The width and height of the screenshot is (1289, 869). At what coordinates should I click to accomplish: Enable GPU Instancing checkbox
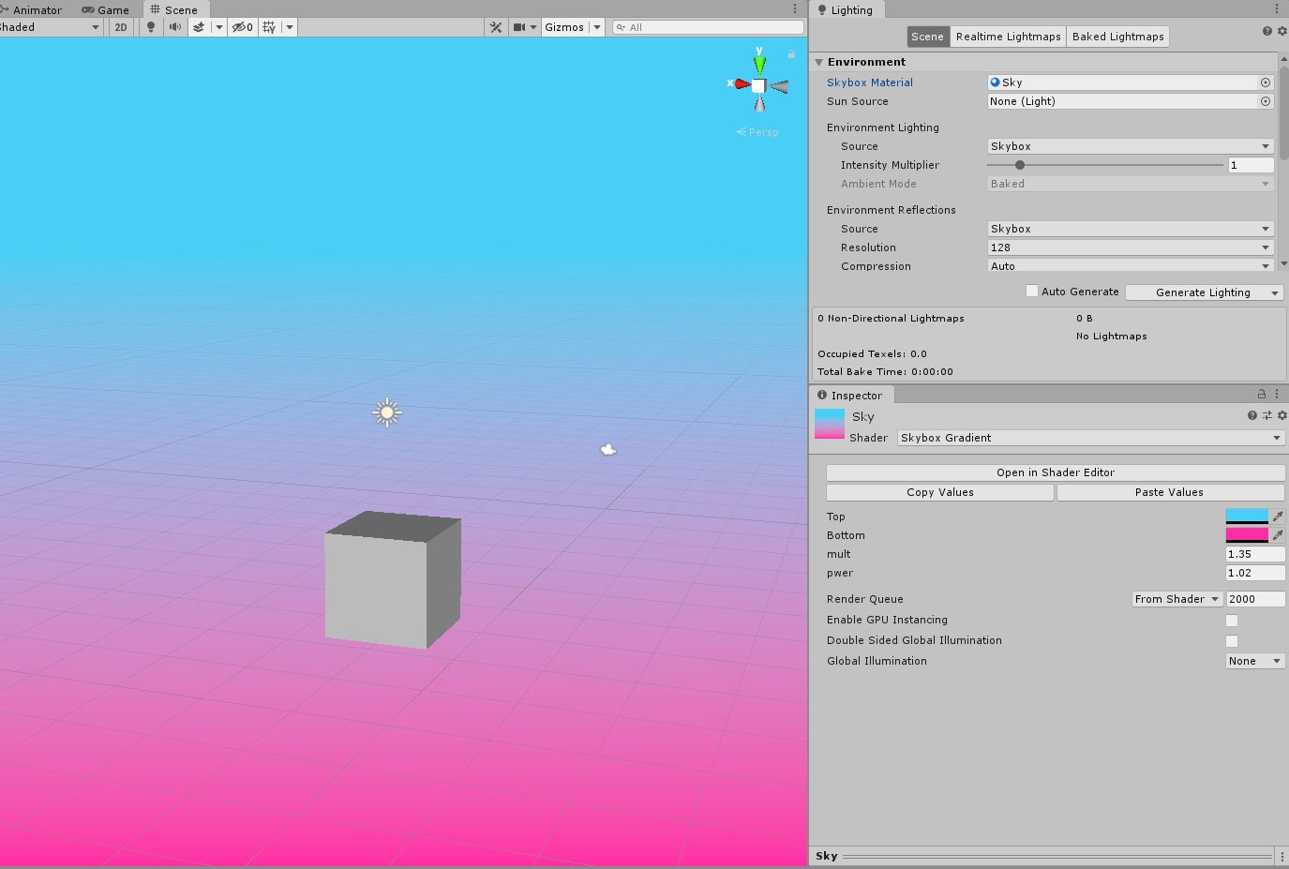tap(1232, 621)
